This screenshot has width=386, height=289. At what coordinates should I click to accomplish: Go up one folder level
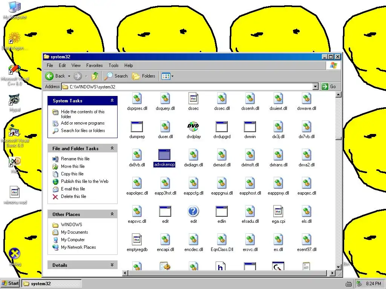point(95,76)
